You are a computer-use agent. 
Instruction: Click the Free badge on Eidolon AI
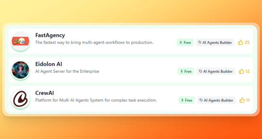point(186,71)
